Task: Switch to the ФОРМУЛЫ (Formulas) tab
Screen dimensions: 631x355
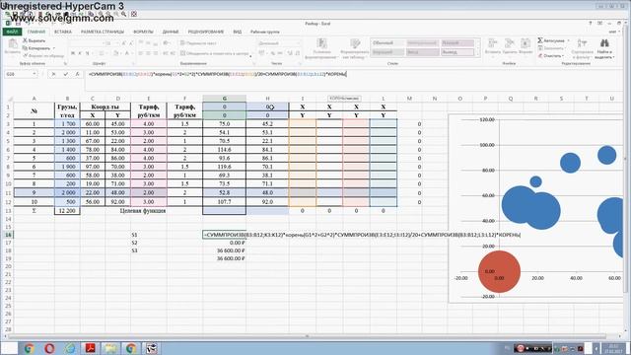Action: pyautogui.click(x=143, y=32)
